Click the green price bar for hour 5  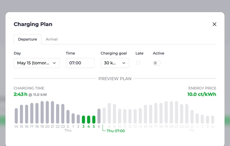pos(94,120)
